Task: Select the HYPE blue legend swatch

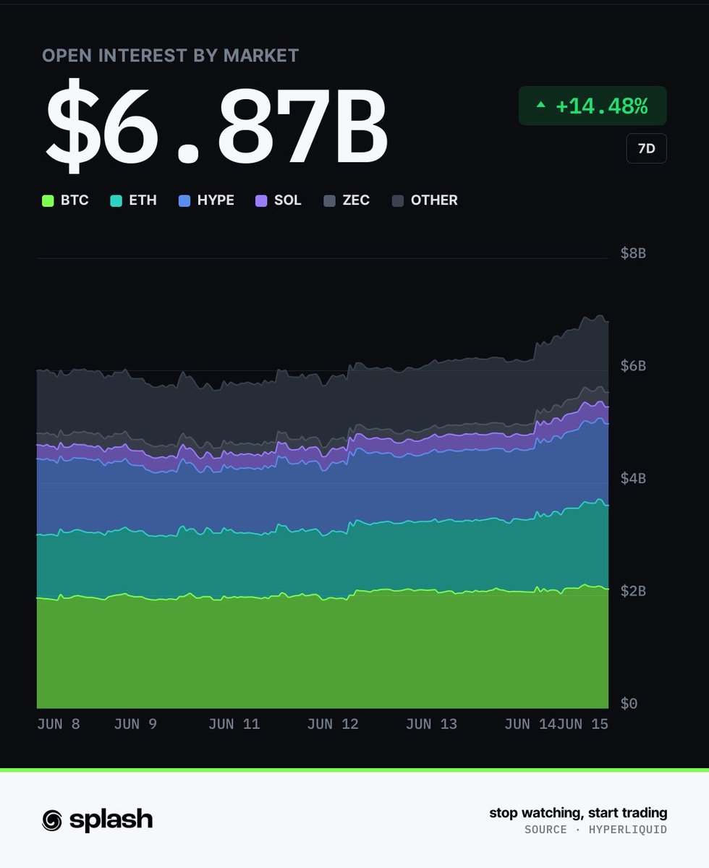Action: [184, 201]
